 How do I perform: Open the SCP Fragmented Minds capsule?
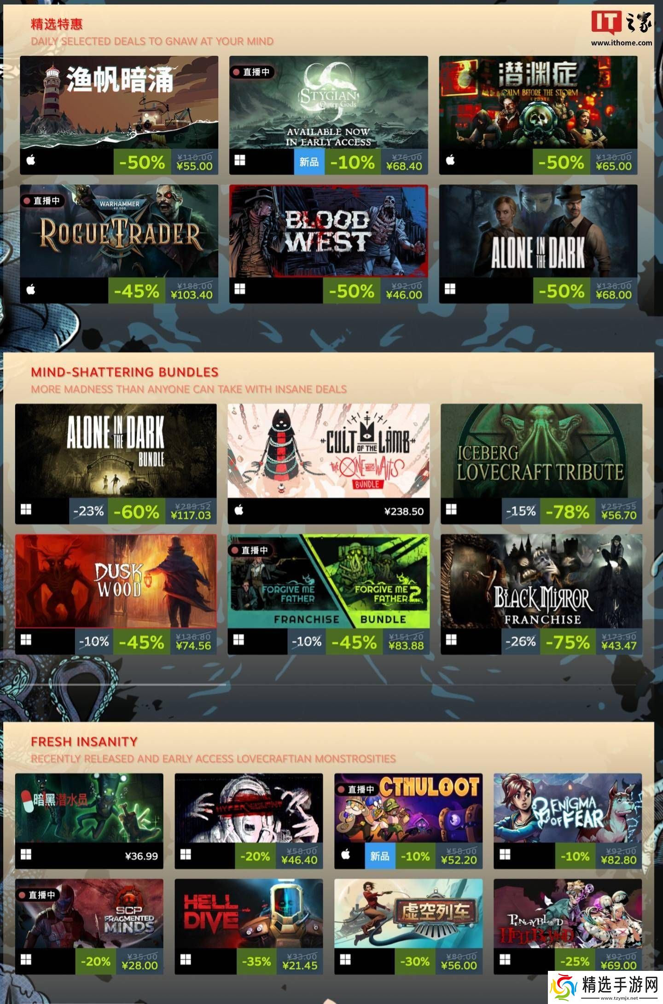[x=89, y=914]
